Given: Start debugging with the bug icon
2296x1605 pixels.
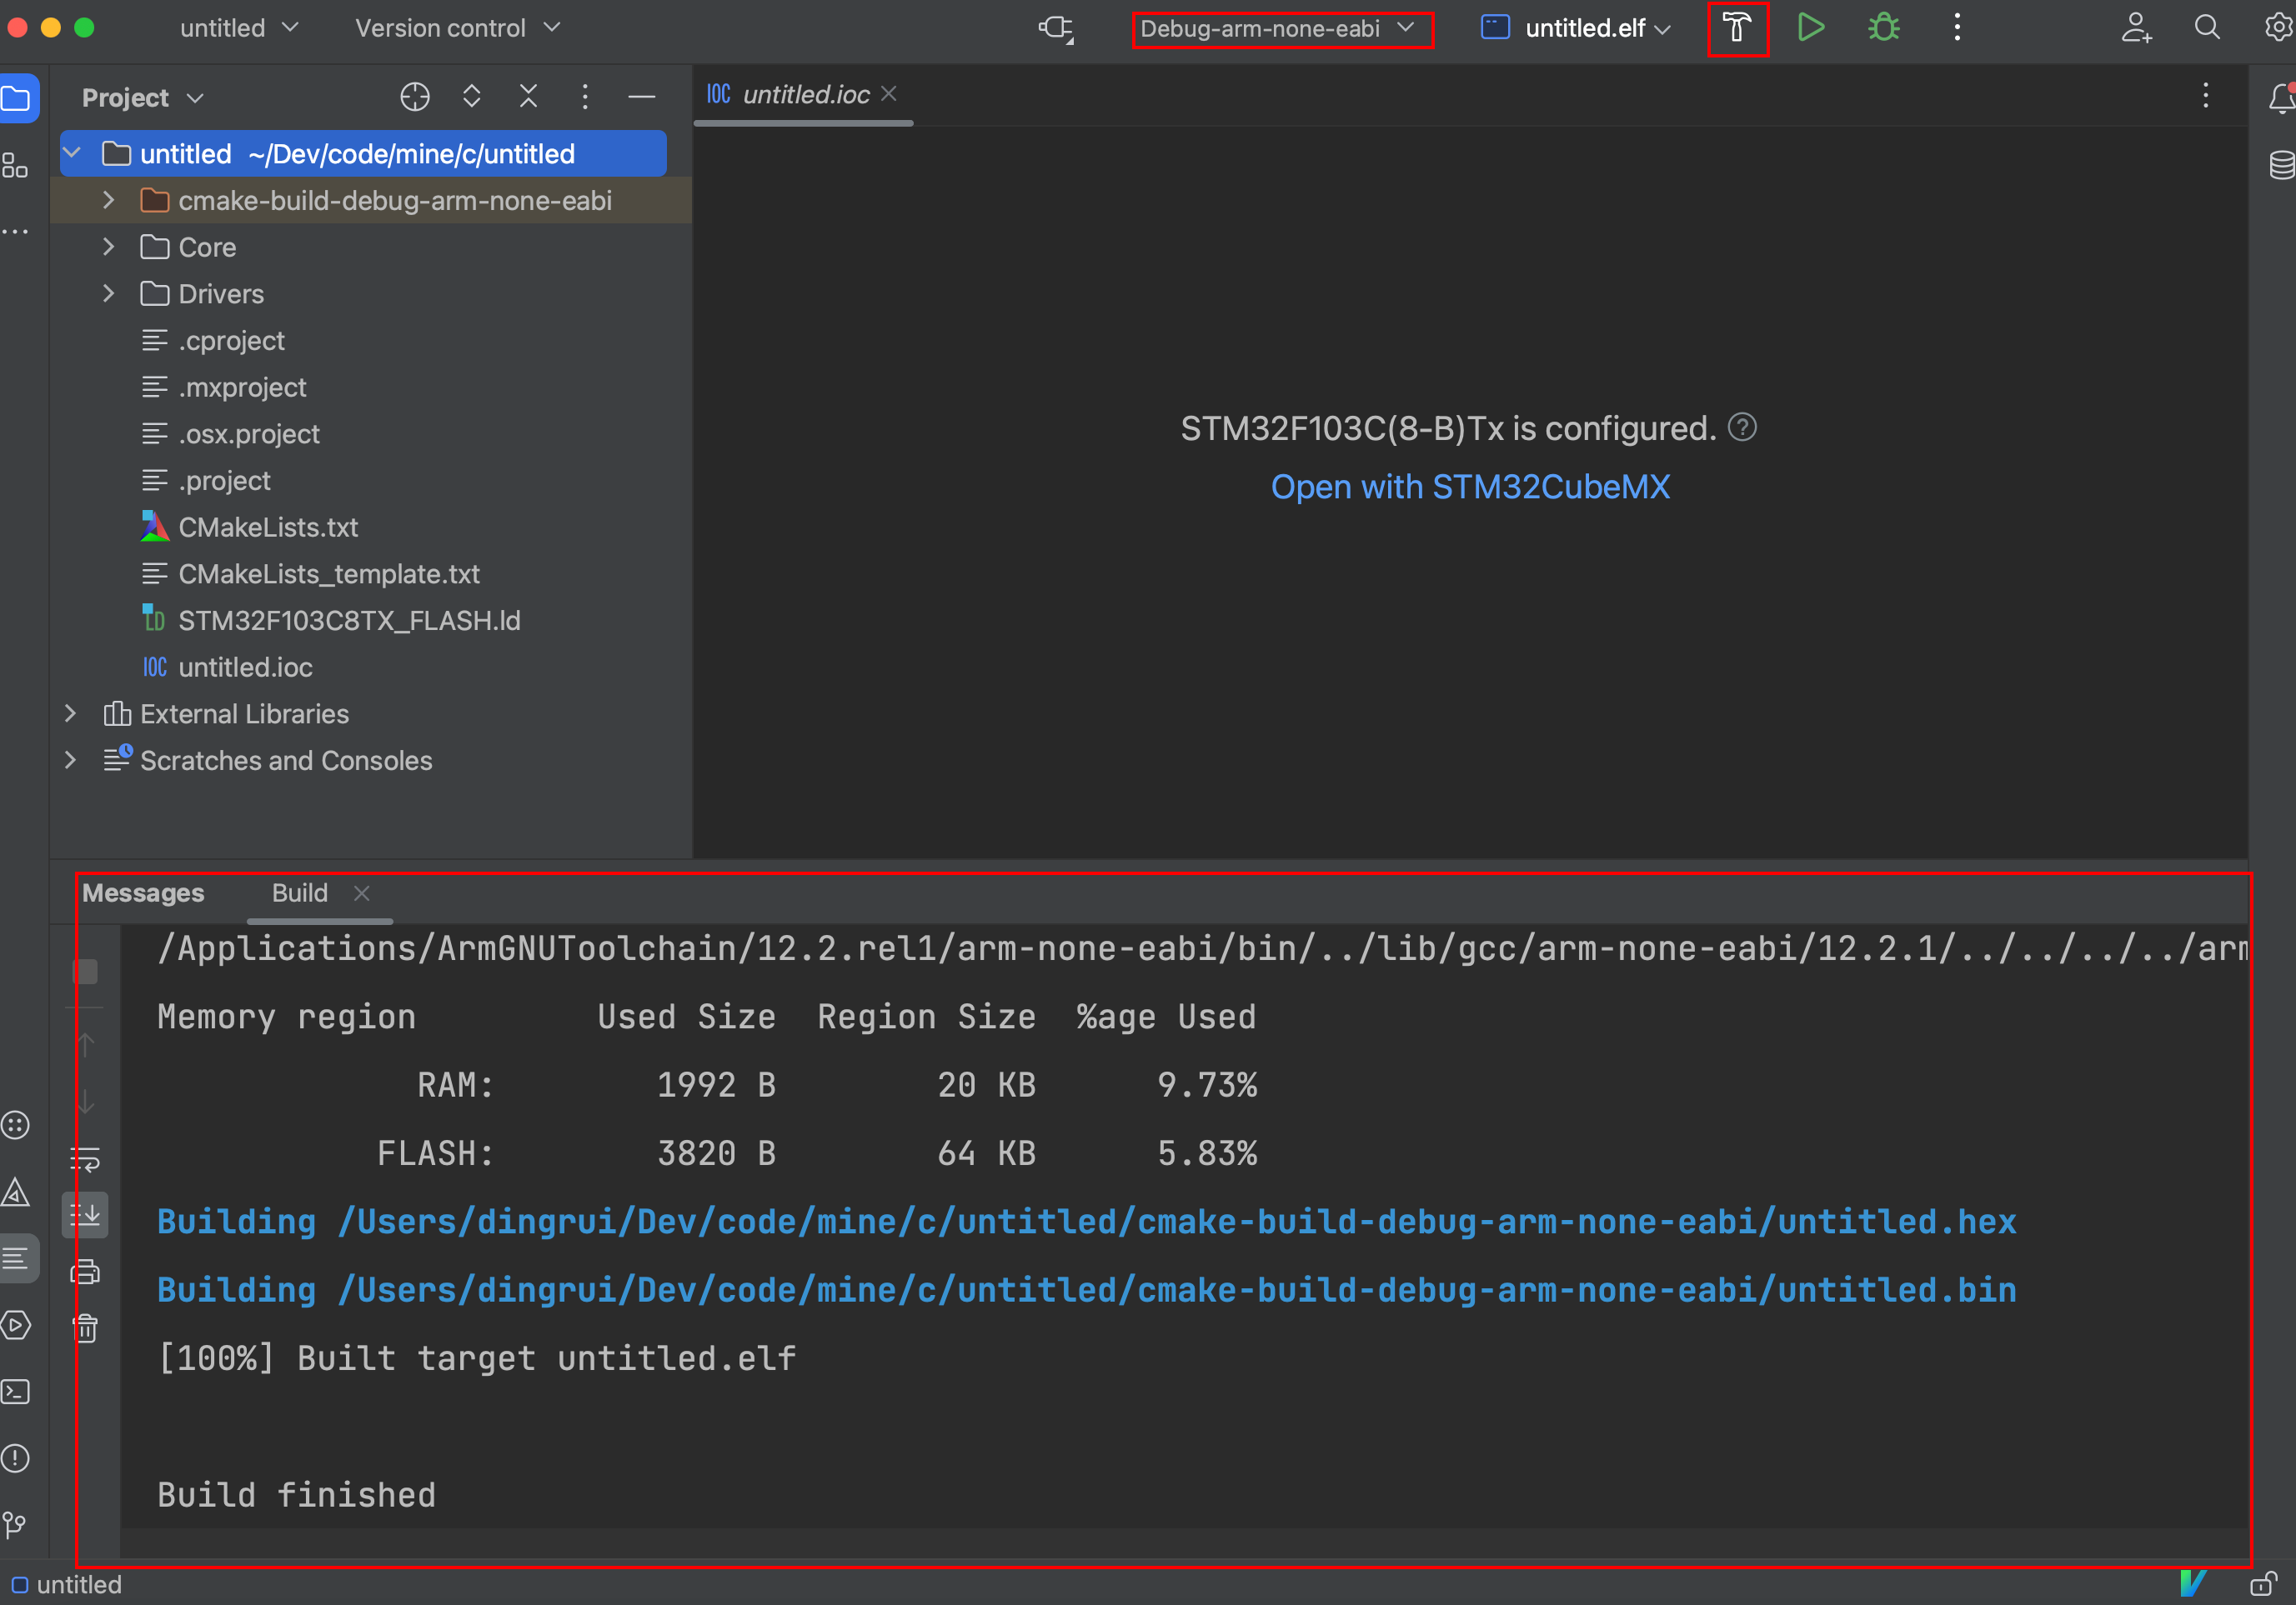Looking at the screenshot, I should [1883, 28].
